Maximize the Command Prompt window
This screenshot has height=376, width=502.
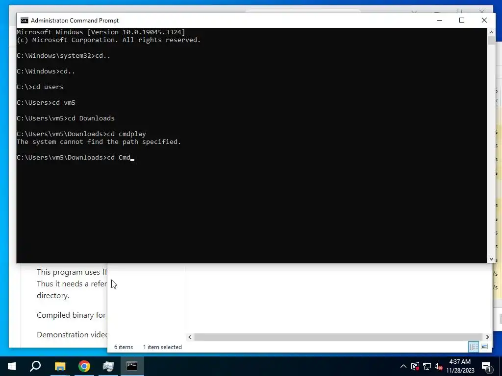[x=462, y=20]
